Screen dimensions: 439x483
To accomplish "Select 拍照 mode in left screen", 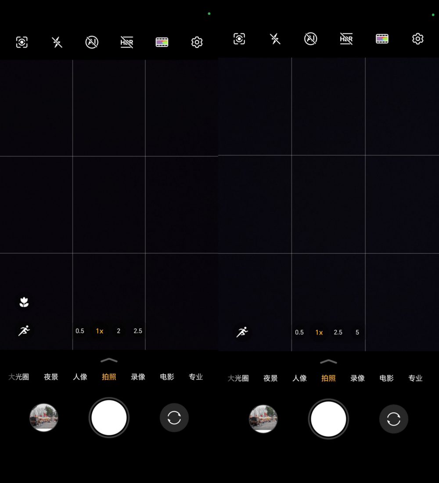I will pos(109,377).
